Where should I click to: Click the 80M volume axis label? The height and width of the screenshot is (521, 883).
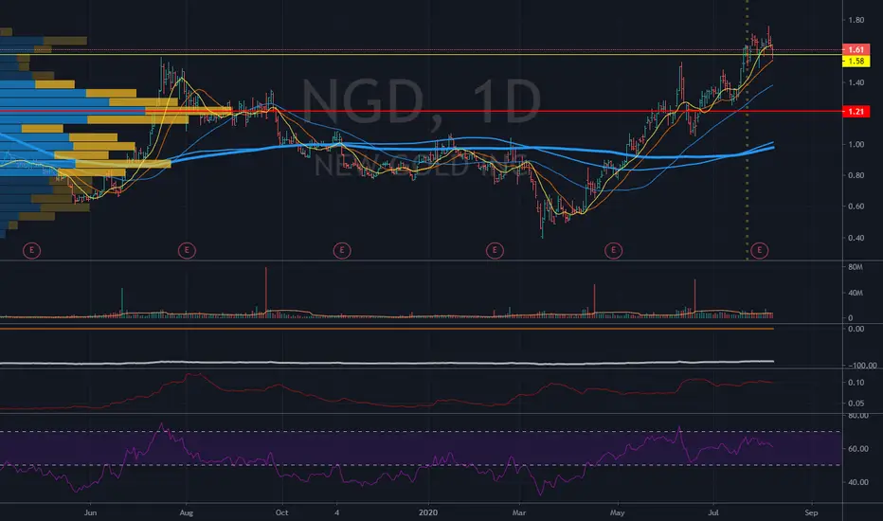coord(856,267)
